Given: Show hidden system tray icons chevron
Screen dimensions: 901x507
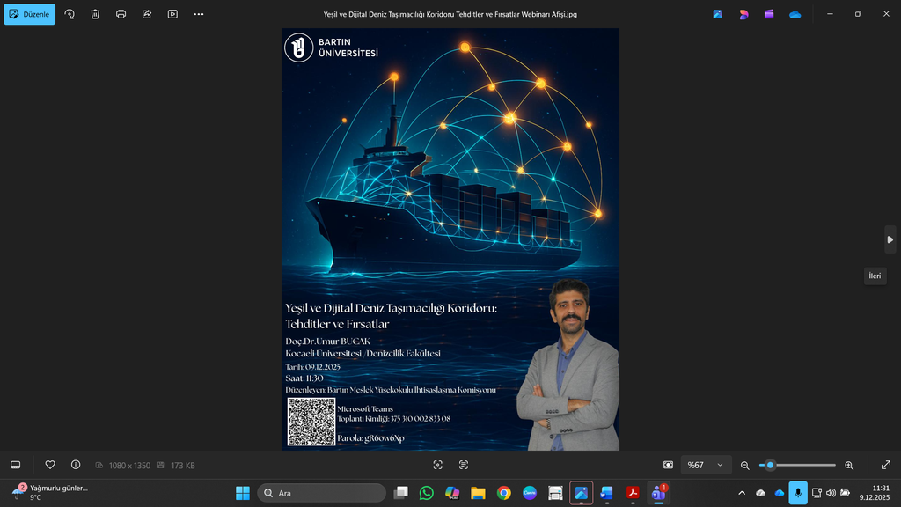Looking at the screenshot, I should click(742, 493).
